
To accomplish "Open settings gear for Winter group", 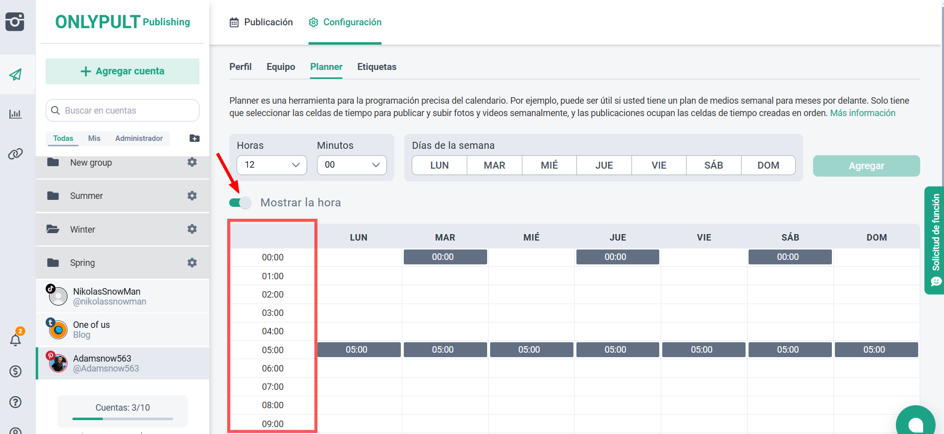I will [x=192, y=229].
